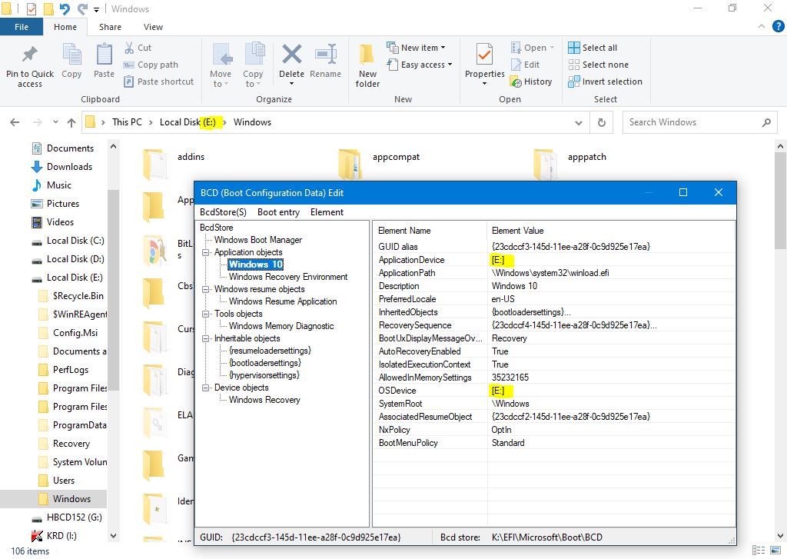
Task: Collapse the Application objects tree node
Action: 206,252
